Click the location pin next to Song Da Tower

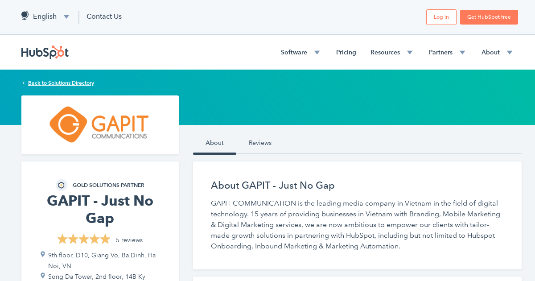[42, 276]
